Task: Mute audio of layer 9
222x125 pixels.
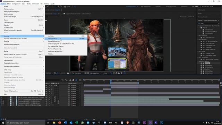Action: point(3,101)
